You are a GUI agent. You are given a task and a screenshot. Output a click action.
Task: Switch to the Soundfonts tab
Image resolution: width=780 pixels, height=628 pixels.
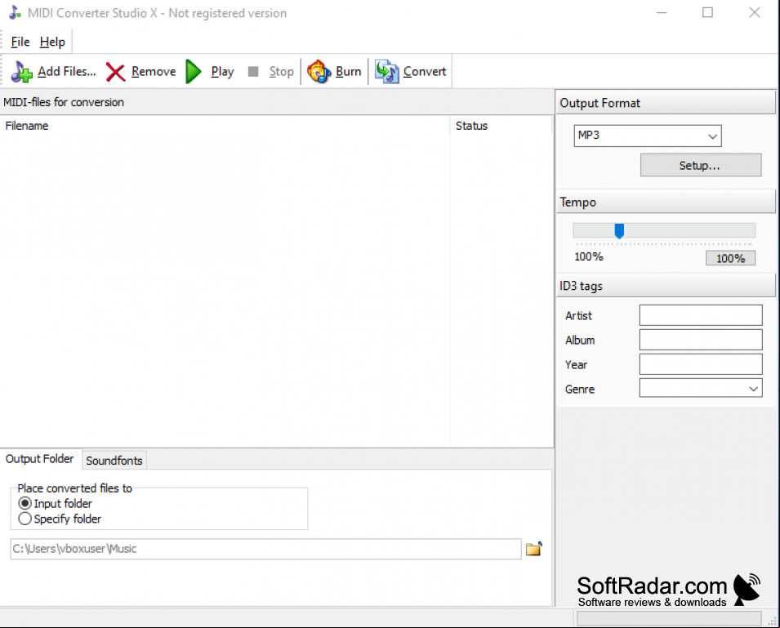coord(114,461)
